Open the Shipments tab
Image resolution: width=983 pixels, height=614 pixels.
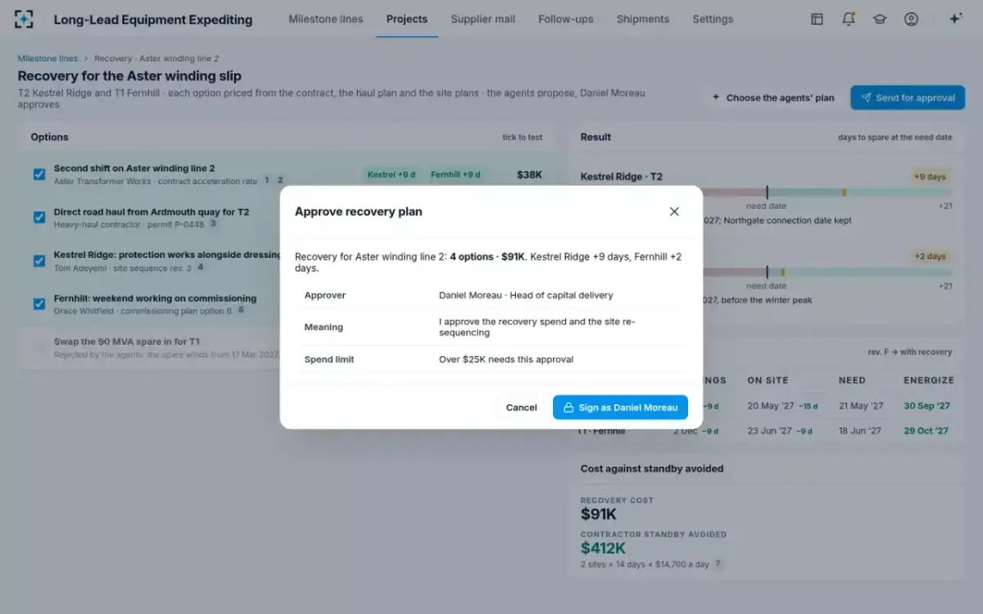643,19
